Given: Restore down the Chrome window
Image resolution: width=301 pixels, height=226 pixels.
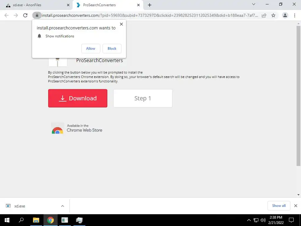Looking at the screenshot, I should pos(281,4).
